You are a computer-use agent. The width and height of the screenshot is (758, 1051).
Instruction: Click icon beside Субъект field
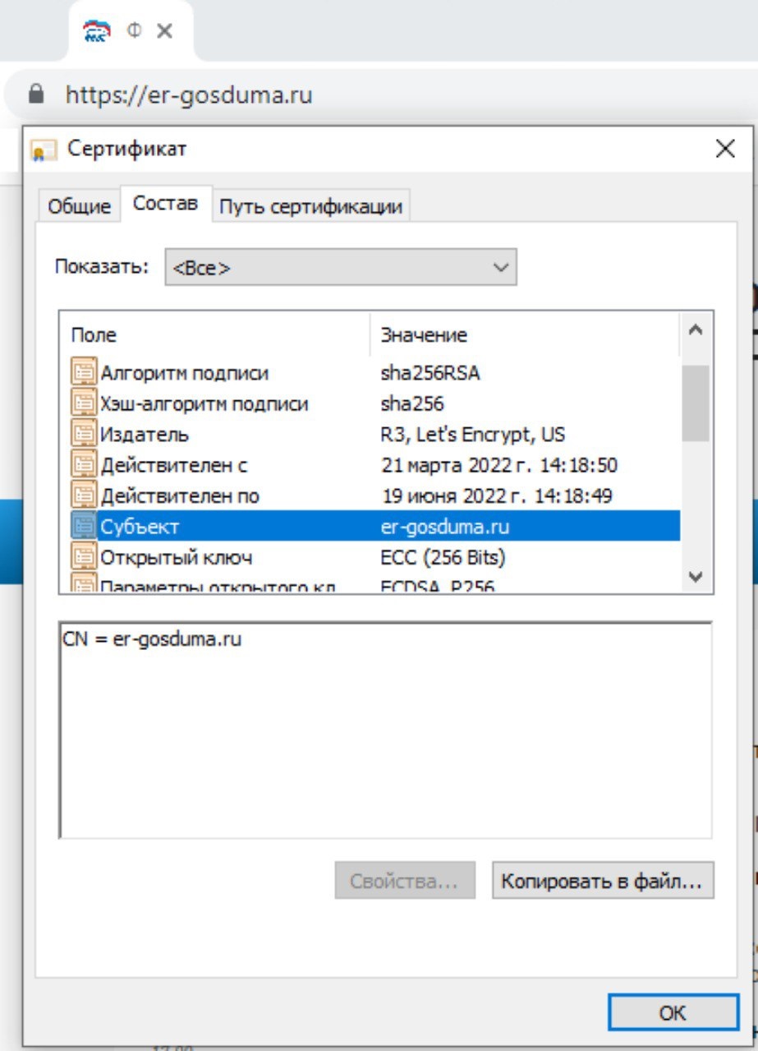pos(84,527)
